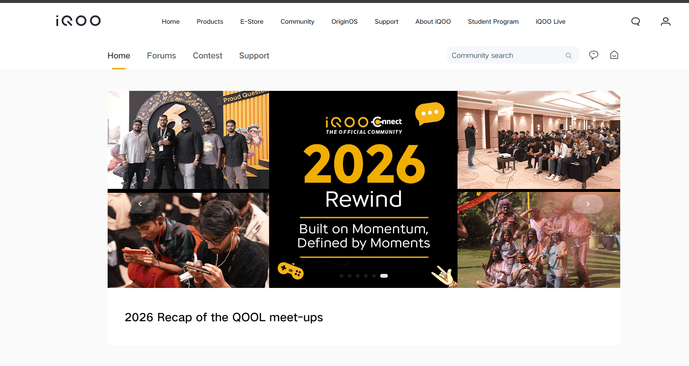Open the Products menu
Viewport: 689px width, 366px height.
tap(210, 21)
